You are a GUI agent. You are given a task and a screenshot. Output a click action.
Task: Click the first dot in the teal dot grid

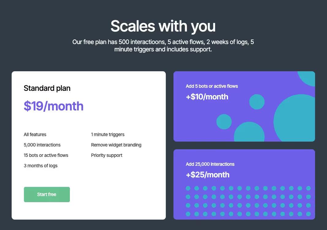pos(188,188)
